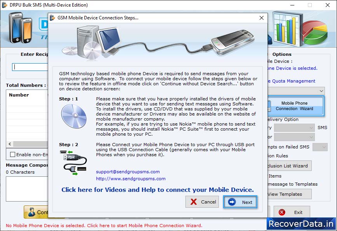Click the Step 1 CD disc icon
The height and width of the screenshot is (231, 337).
click(74, 116)
